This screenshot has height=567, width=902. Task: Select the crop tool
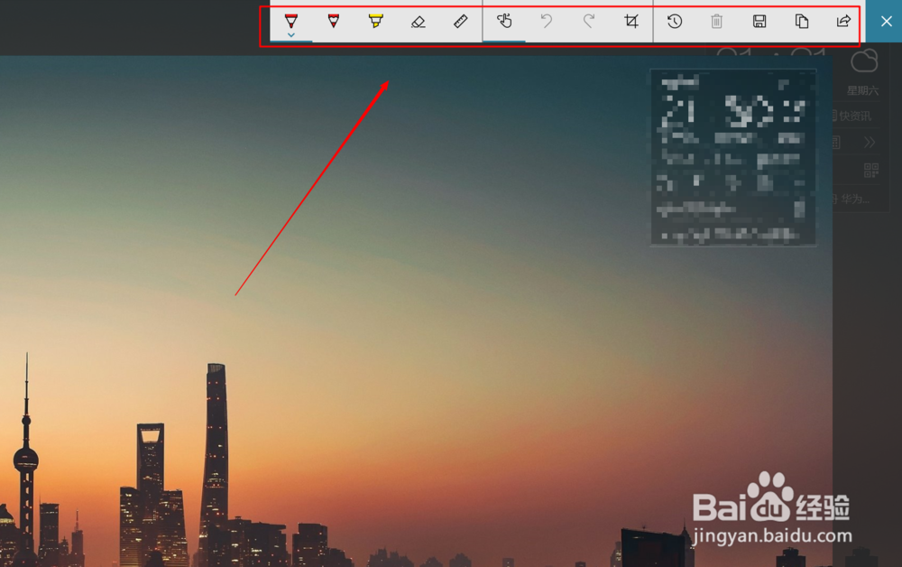click(x=631, y=21)
